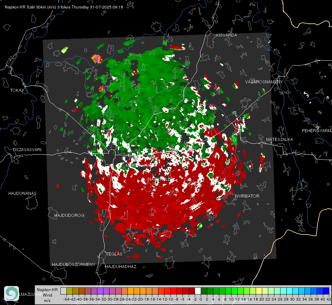
Task: Pick the grey first legend swatch
Action: (x=63, y=291)
